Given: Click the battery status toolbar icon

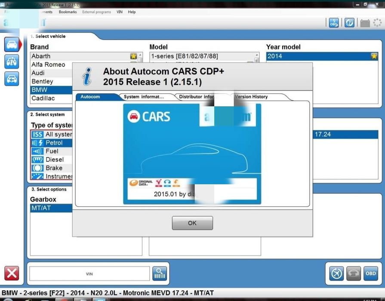Looking at the screenshot, I should click(365, 23).
